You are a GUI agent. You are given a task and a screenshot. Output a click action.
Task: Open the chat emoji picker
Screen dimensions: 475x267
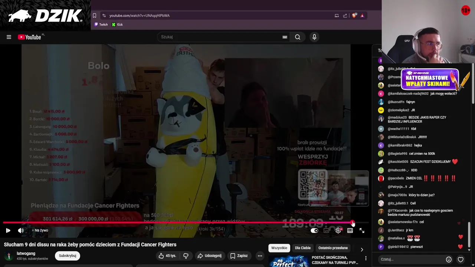click(449, 259)
